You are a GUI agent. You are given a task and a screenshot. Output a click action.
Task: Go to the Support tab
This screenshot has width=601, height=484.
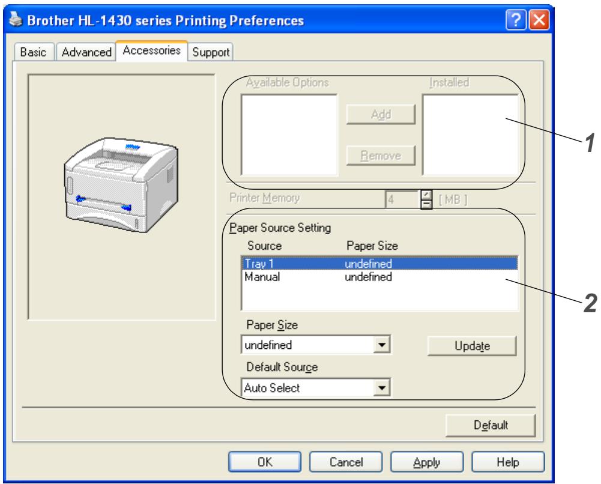point(211,52)
